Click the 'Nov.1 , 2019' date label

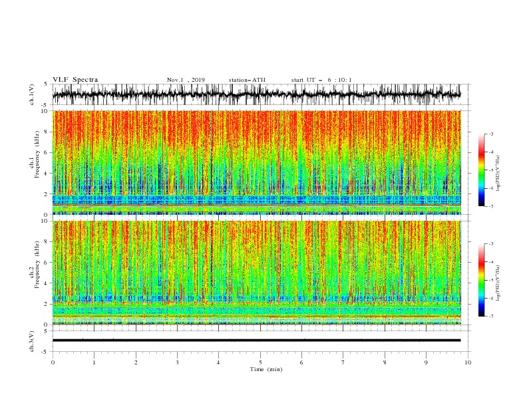point(186,80)
